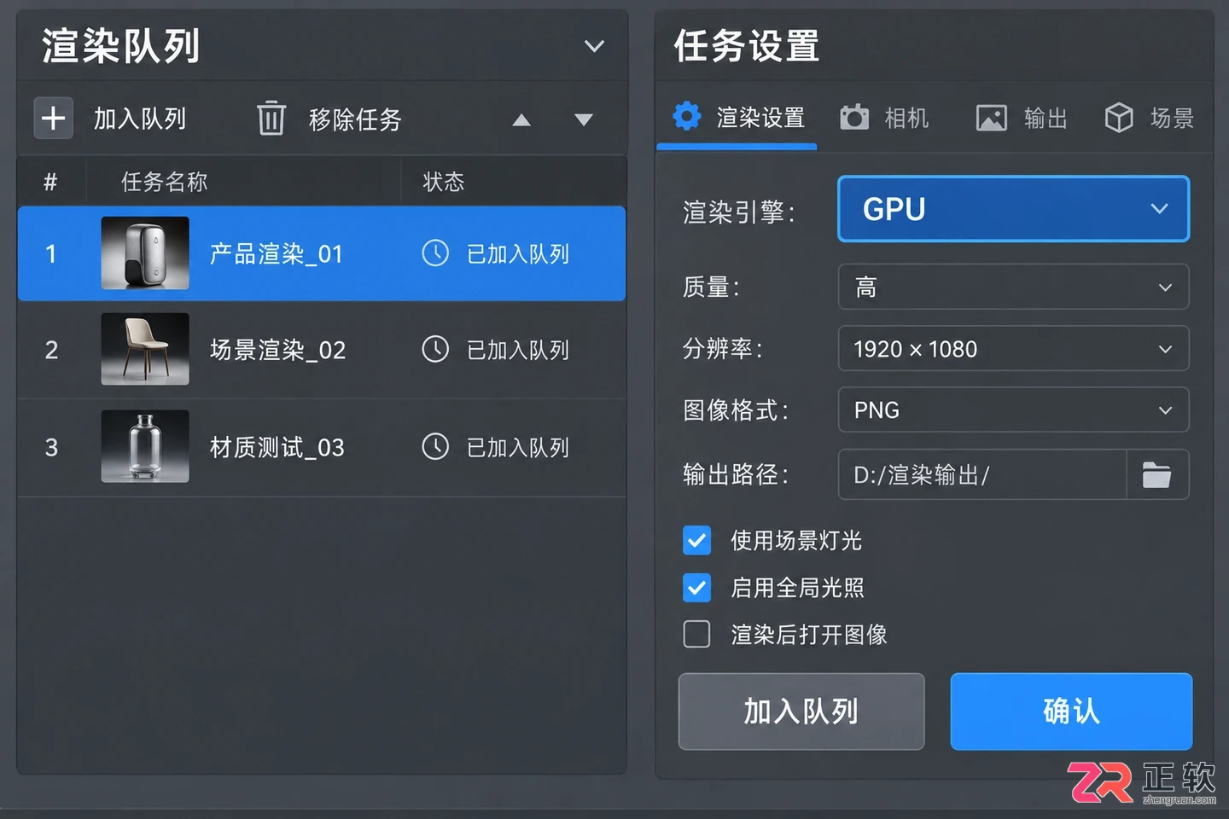Click row number 2 in queue

[51, 350]
